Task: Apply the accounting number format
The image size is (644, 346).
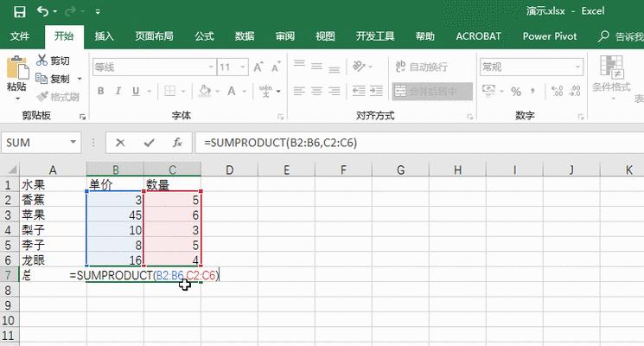Action: coord(488,91)
